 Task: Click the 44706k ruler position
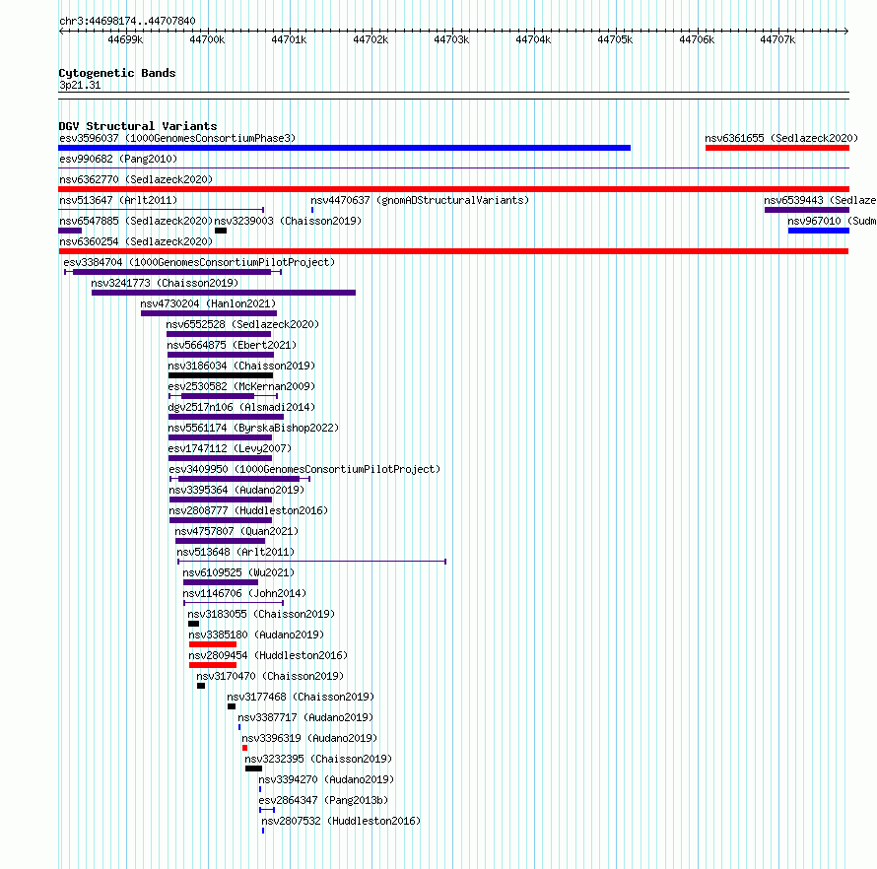pos(697,39)
